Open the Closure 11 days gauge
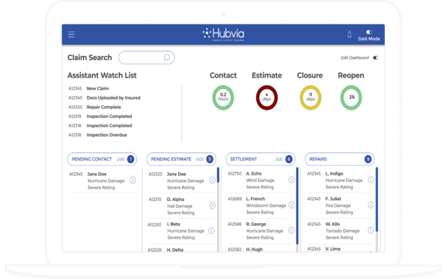The width and height of the screenshot is (447, 279). tap(310, 98)
